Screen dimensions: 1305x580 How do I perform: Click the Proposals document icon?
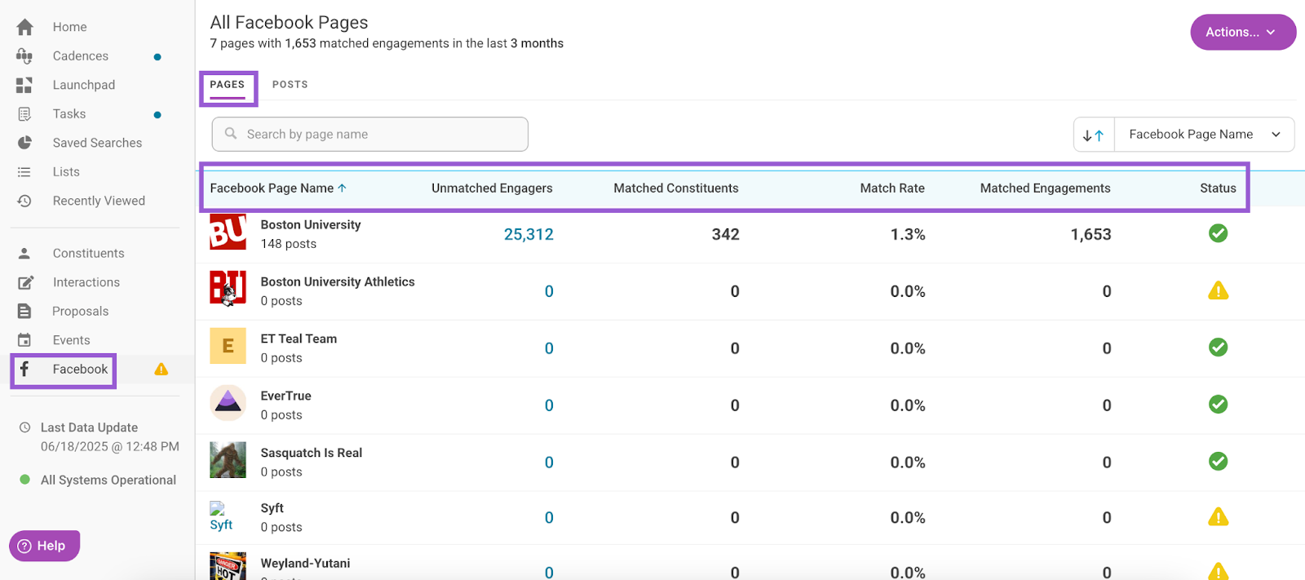pyautogui.click(x=24, y=312)
